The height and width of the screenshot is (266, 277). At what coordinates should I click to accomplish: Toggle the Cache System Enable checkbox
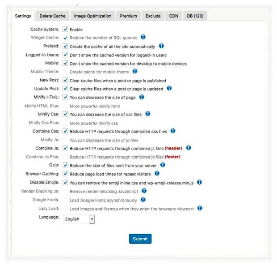tap(65, 29)
